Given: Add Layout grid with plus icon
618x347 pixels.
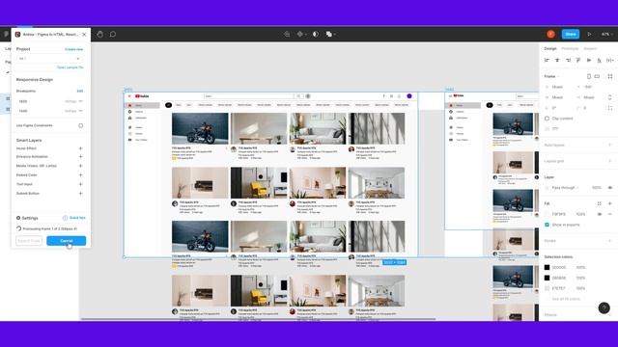Looking at the screenshot, I should [x=610, y=161].
